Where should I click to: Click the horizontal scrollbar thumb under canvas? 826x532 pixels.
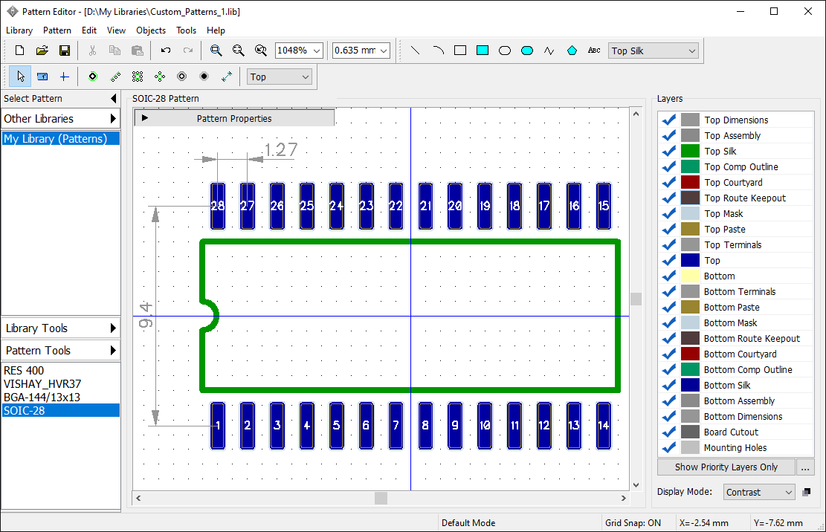pos(381,498)
